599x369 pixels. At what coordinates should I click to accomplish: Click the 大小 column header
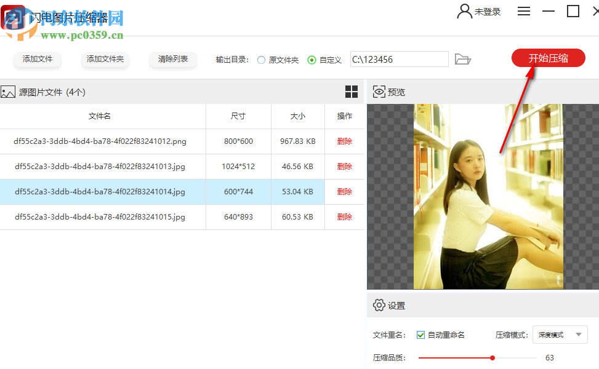[297, 116]
